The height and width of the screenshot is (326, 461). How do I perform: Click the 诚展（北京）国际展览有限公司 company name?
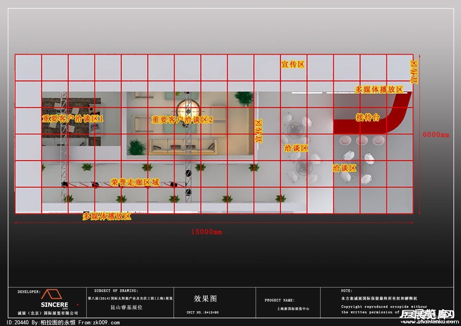[x=48, y=313]
